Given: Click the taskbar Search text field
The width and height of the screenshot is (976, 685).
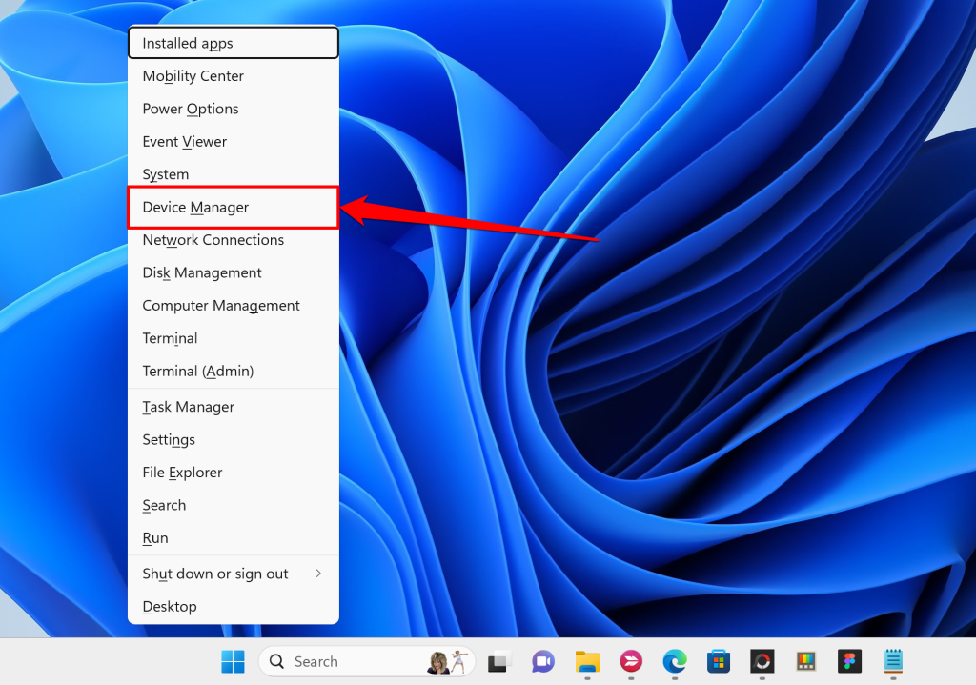Looking at the screenshot, I should [x=367, y=661].
